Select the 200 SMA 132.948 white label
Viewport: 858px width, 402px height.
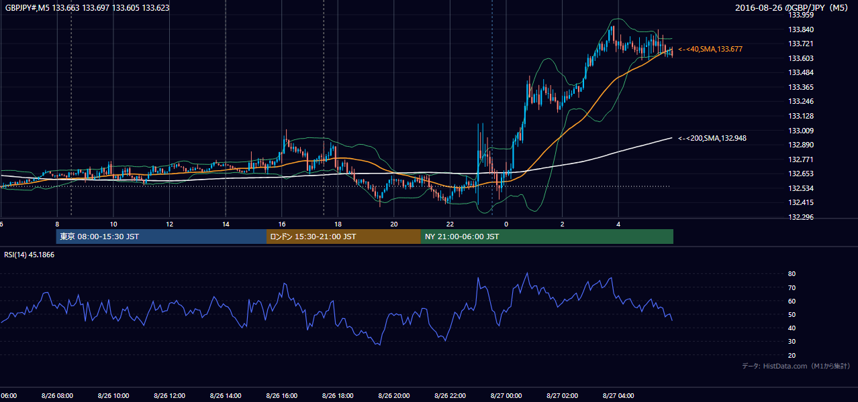pyautogui.click(x=712, y=138)
